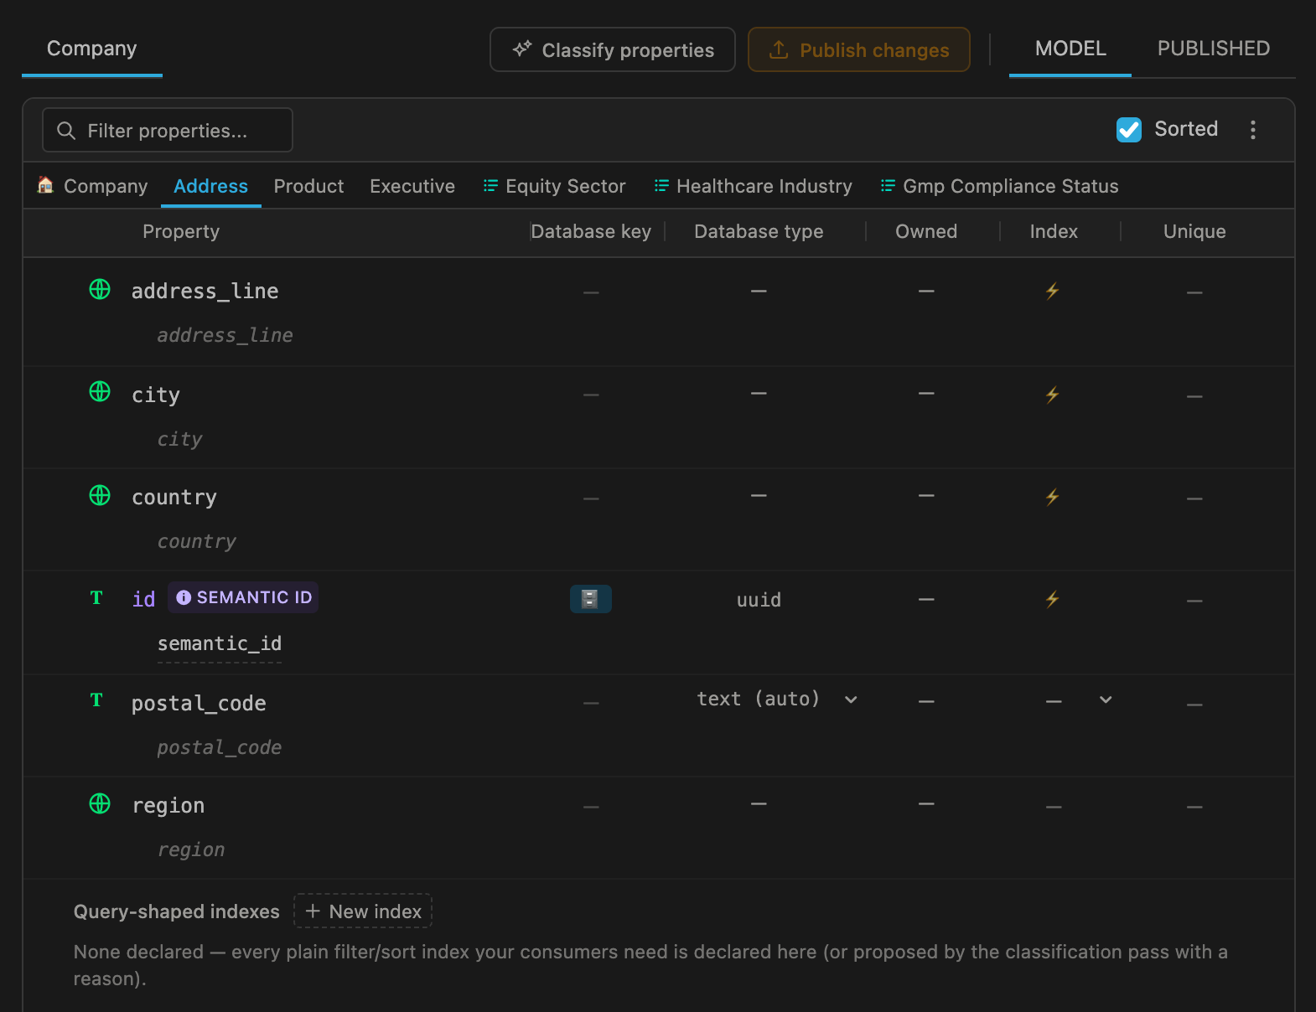Click the index lightning icon for address_line
The width and height of the screenshot is (1316, 1012).
(1053, 291)
